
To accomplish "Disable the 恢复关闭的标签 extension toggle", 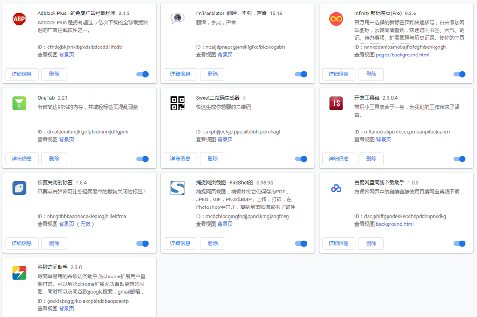I will coord(143,244).
